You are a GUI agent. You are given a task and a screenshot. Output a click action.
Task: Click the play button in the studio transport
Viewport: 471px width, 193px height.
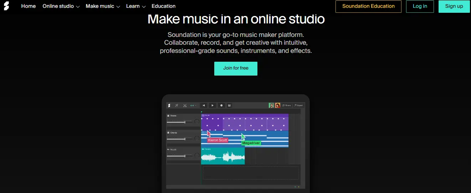[x=213, y=105]
